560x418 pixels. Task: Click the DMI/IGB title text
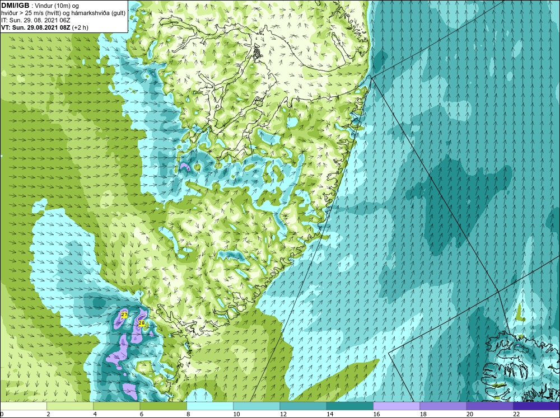(15, 6)
